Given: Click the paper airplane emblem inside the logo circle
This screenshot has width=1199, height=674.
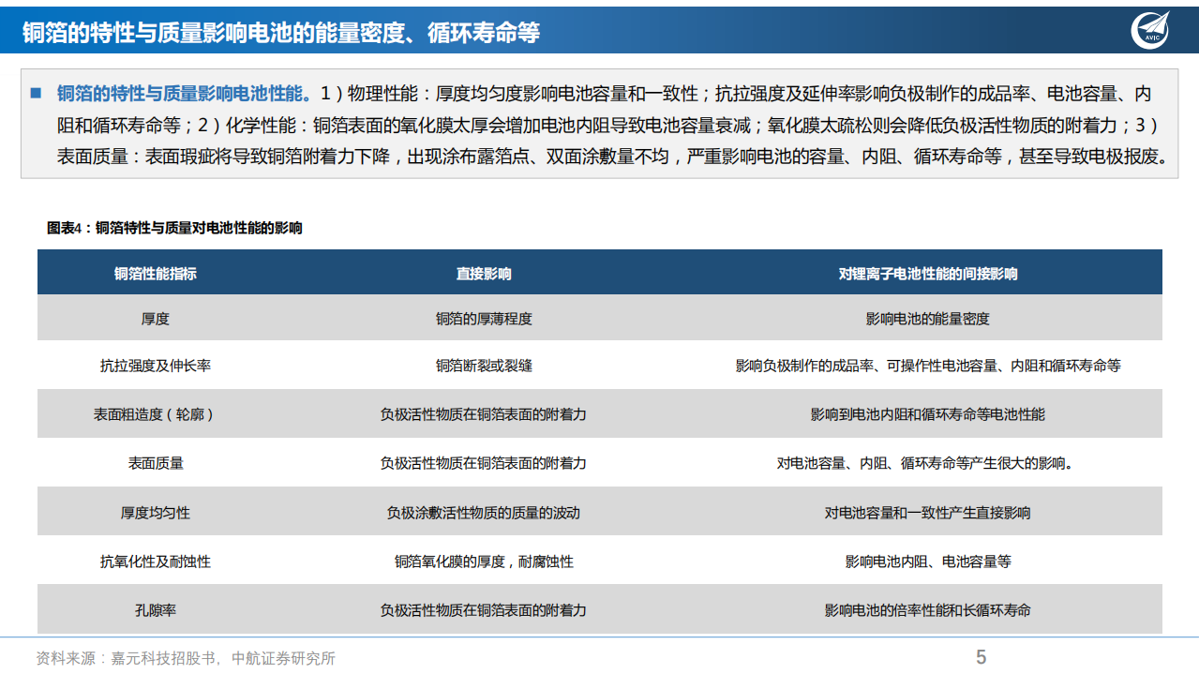Looking at the screenshot, I should click(x=1152, y=26).
